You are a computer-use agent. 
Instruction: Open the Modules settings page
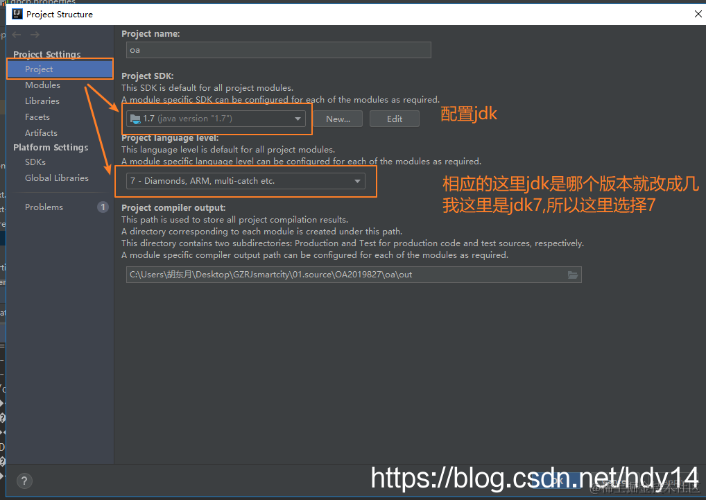(x=42, y=85)
